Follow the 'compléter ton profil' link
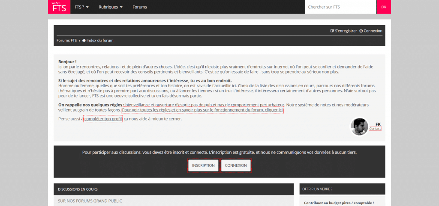The image size is (439, 206). (x=103, y=119)
